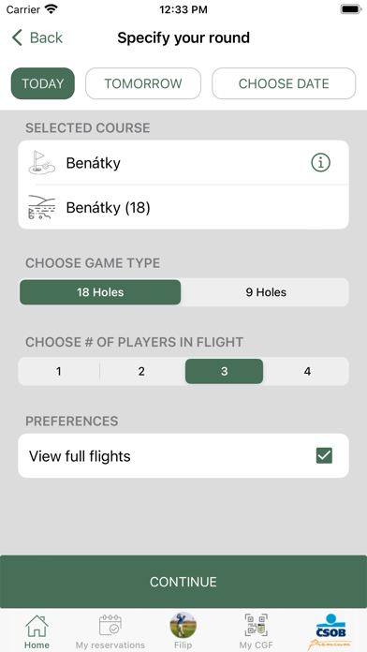Open My reservations calendar icon

pos(110,626)
